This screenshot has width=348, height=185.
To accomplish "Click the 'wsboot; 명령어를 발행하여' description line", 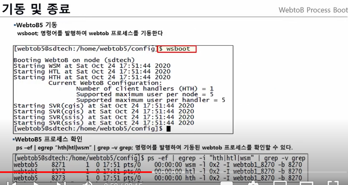I will (90, 33).
